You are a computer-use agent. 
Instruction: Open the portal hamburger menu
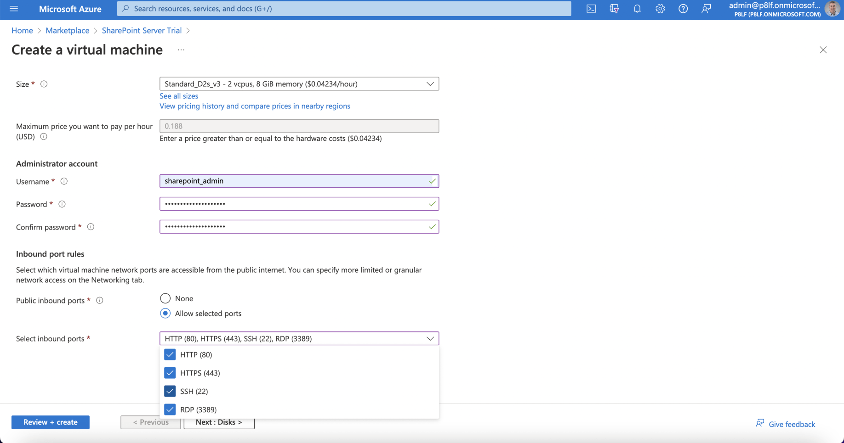tap(14, 9)
